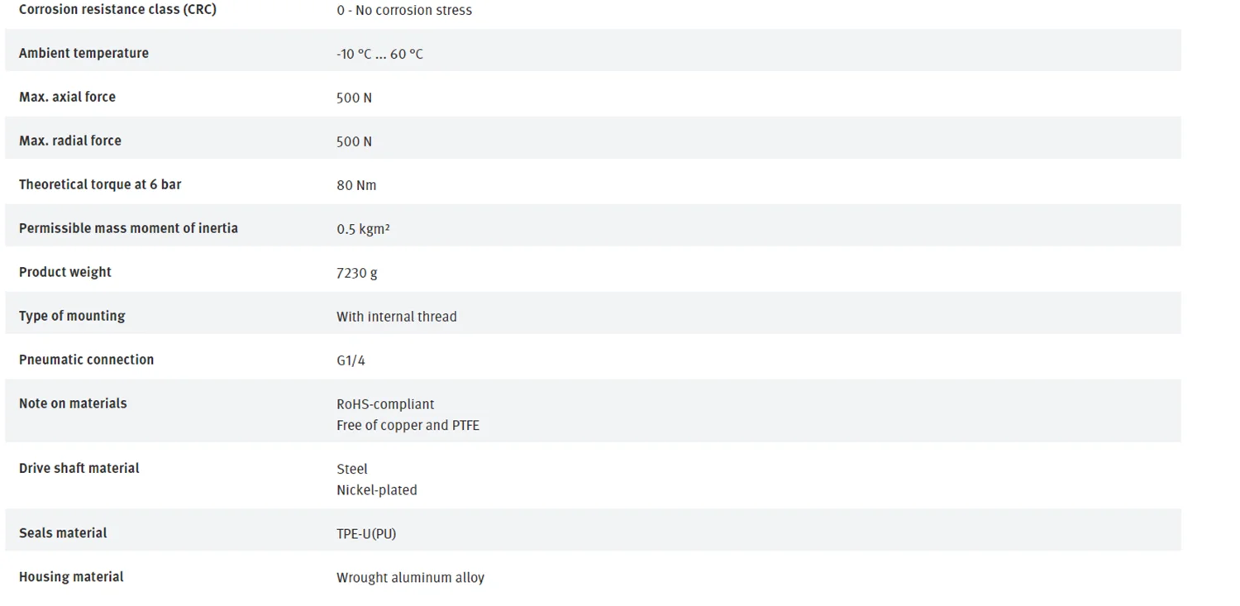Select the temperature range -10 °C ... 60 °C

(x=379, y=54)
